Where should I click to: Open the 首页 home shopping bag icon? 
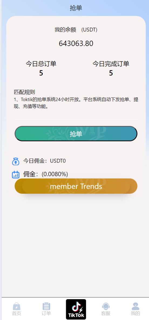point(16,306)
